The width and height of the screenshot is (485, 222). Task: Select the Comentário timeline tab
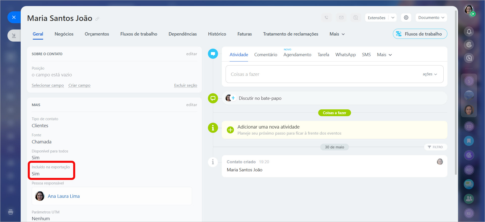(x=266, y=55)
